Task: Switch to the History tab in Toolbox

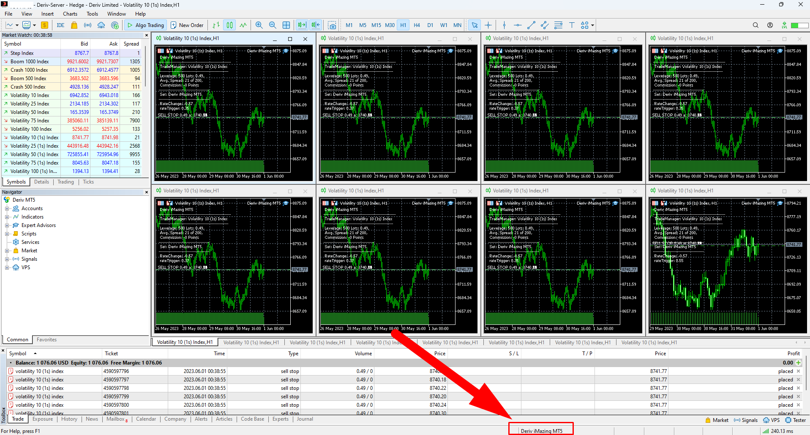Action: pyautogui.click(x=69, y=419)
